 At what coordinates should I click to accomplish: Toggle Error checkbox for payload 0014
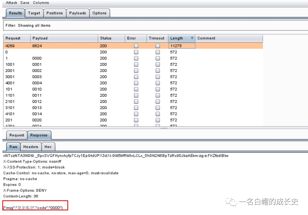coord(136,114)
